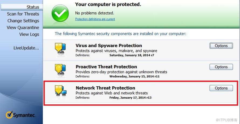Show View Logs page
This screenshot has width=240, height=124.
(29, 34)
